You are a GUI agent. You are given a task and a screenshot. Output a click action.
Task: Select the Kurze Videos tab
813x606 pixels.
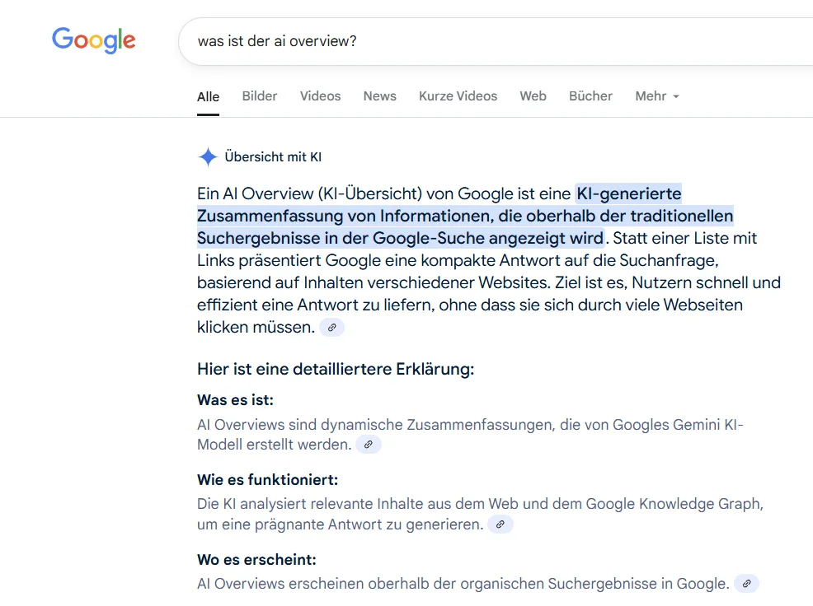pos(458,96)
